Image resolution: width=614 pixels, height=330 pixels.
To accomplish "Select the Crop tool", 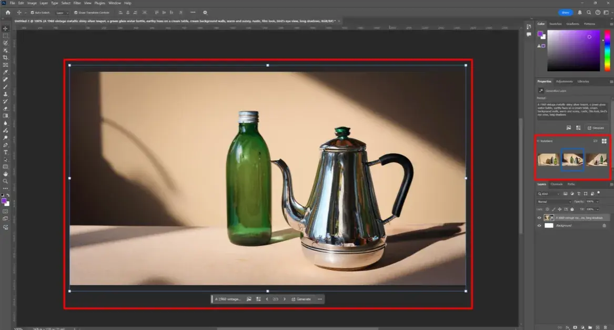I will [5, 57].
